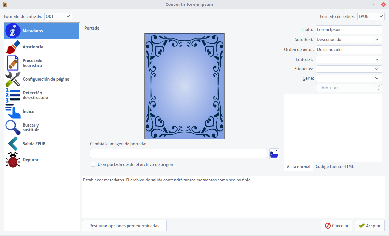Switch to Código fuente HTML tab

pyautogui.click(x=335, y=166)
